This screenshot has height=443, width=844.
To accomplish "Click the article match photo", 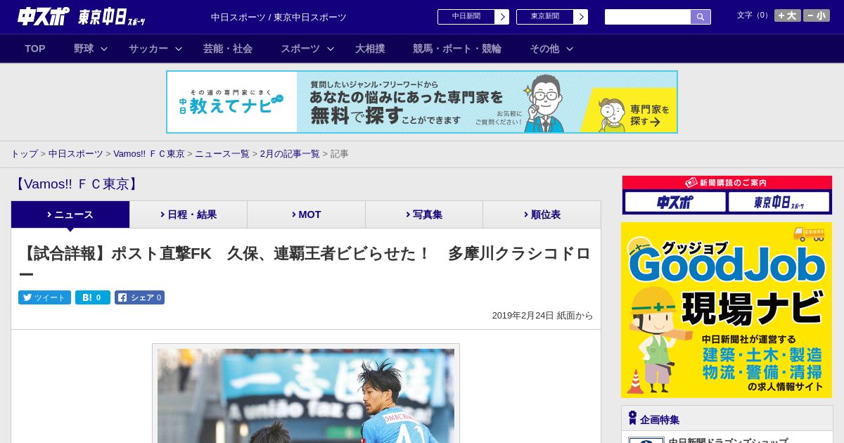I will [306, 395].
